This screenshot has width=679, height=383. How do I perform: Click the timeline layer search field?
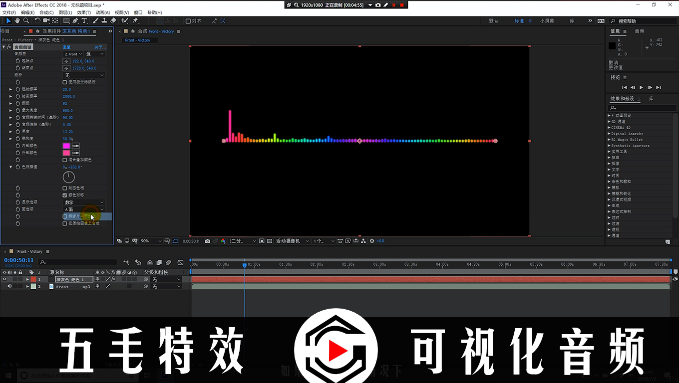80,262
